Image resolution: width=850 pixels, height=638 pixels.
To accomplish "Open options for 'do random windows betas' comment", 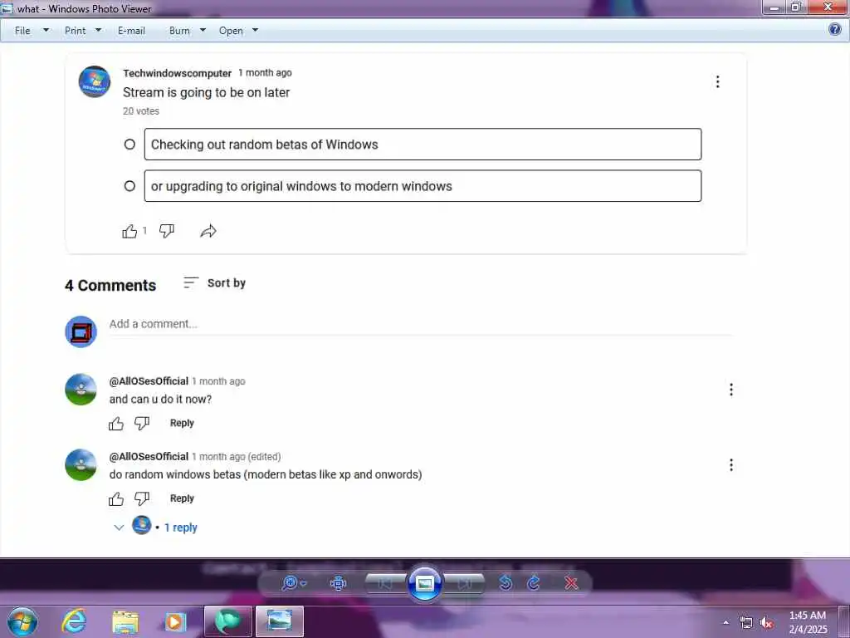I will point(731,465).
